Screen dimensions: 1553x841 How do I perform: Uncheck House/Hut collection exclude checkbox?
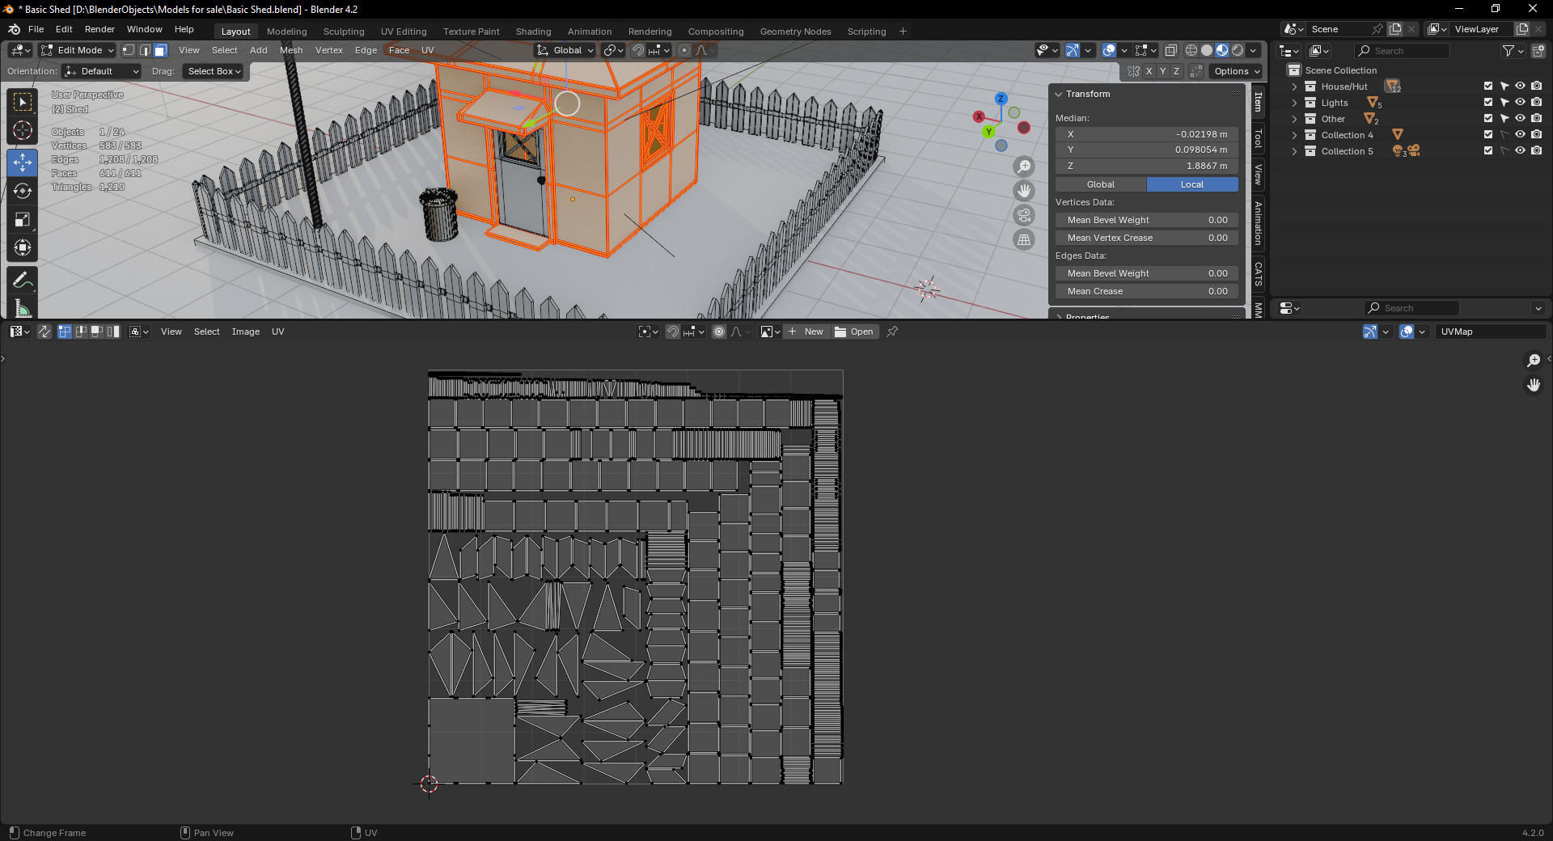(x=1488, y=87)
